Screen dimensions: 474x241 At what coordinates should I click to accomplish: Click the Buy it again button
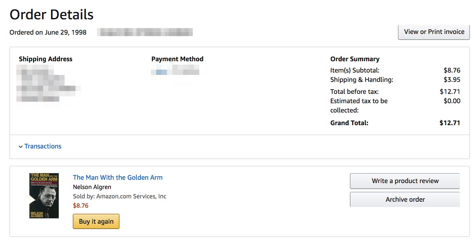click(x=96, y=221)
